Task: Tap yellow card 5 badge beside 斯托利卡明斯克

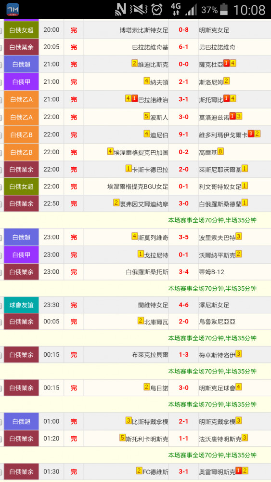Action: (x=122, y=438)
